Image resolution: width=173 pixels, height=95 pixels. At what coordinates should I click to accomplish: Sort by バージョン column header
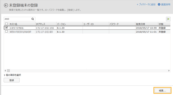coord(70,24)
